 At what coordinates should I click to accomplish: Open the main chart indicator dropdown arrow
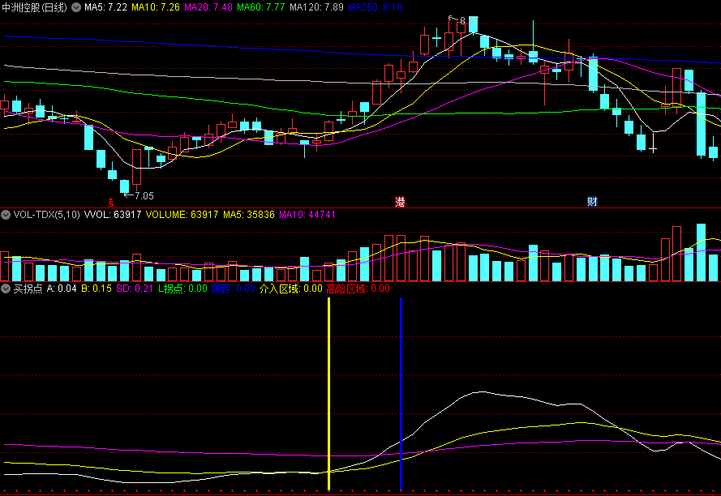(76, 7)
